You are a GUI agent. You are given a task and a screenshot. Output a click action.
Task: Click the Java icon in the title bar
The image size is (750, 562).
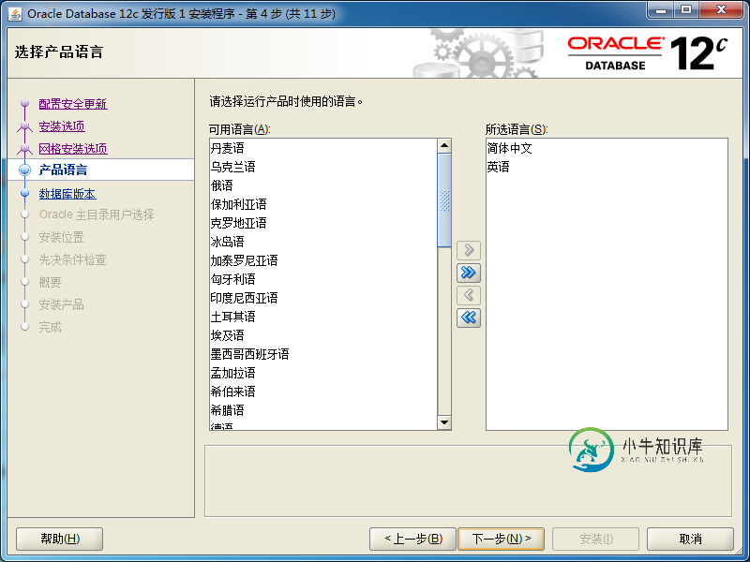(x=15, y=13)
